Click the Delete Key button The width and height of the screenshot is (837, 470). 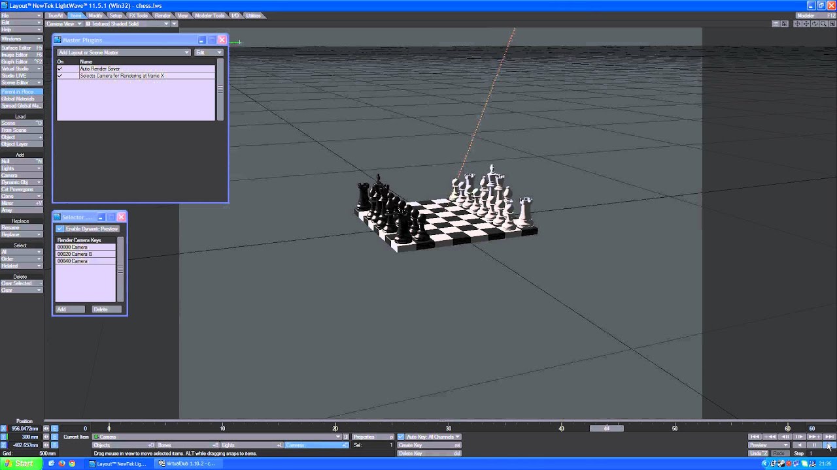click(430, 453)
